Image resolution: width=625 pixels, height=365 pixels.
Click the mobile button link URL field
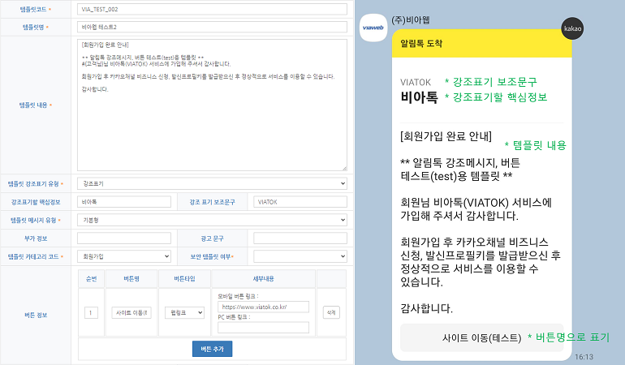coord(263,307)
